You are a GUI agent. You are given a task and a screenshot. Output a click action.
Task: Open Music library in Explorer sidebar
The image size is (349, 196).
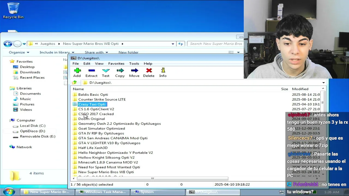click(25, 99)
